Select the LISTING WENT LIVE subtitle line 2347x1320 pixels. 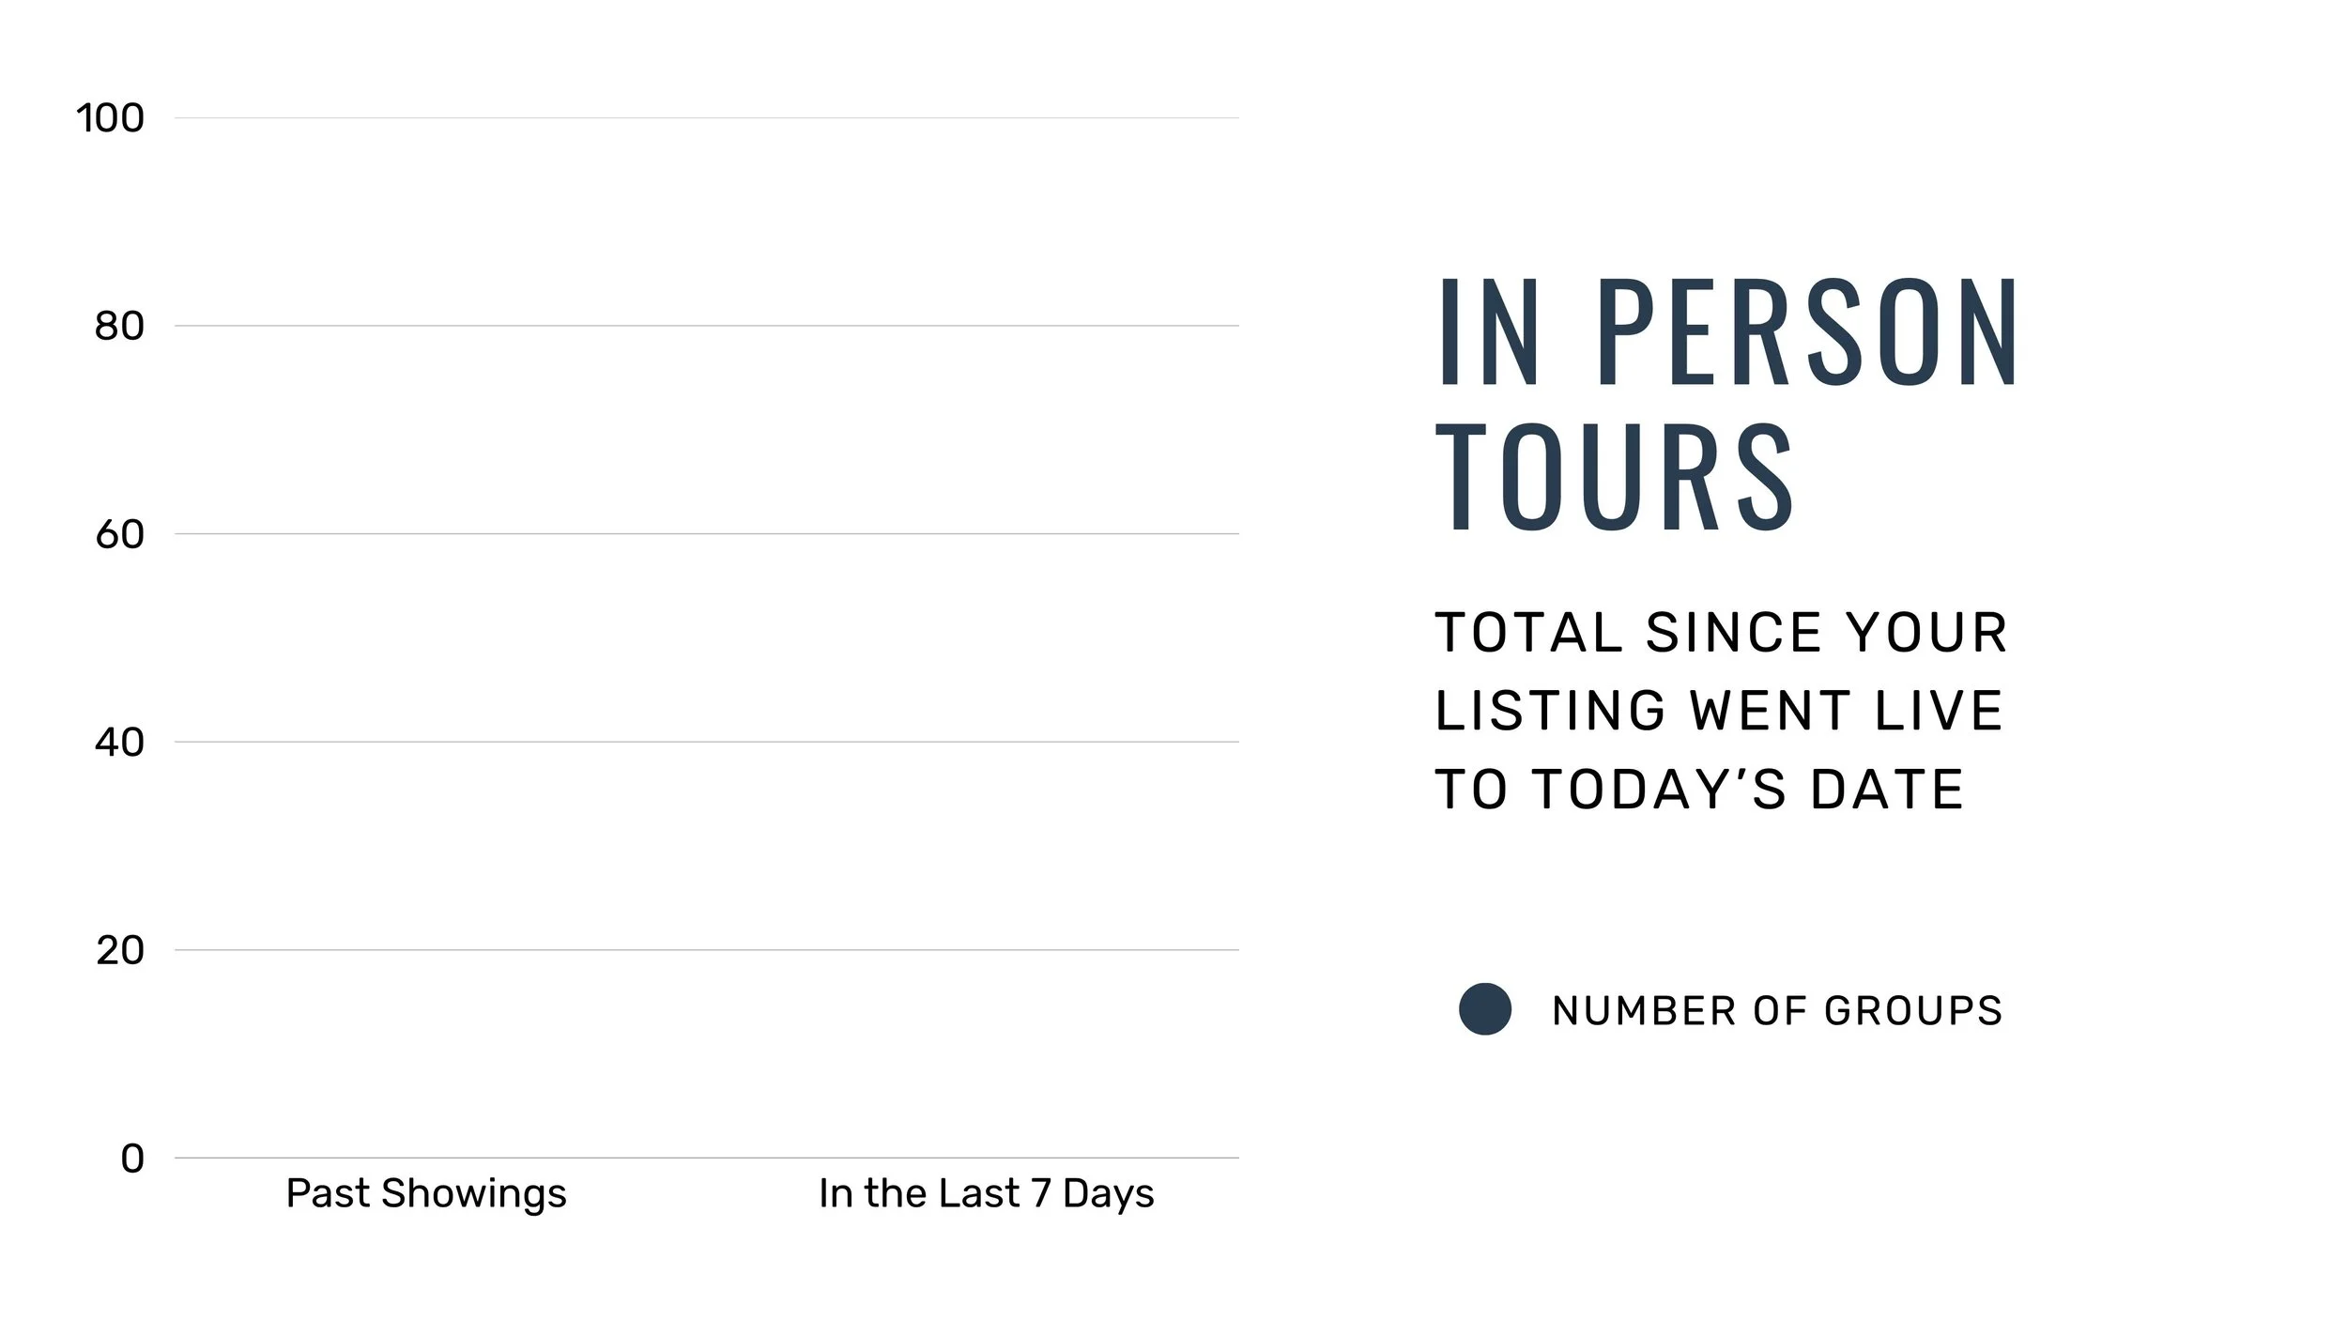1719,711
